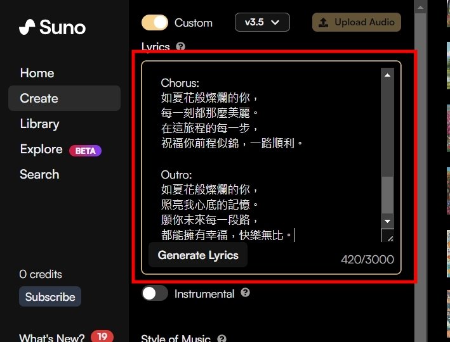Open the v3.5 model version dropdown
Viewport: 450px width, 342px height.
(x=262, y=22)
